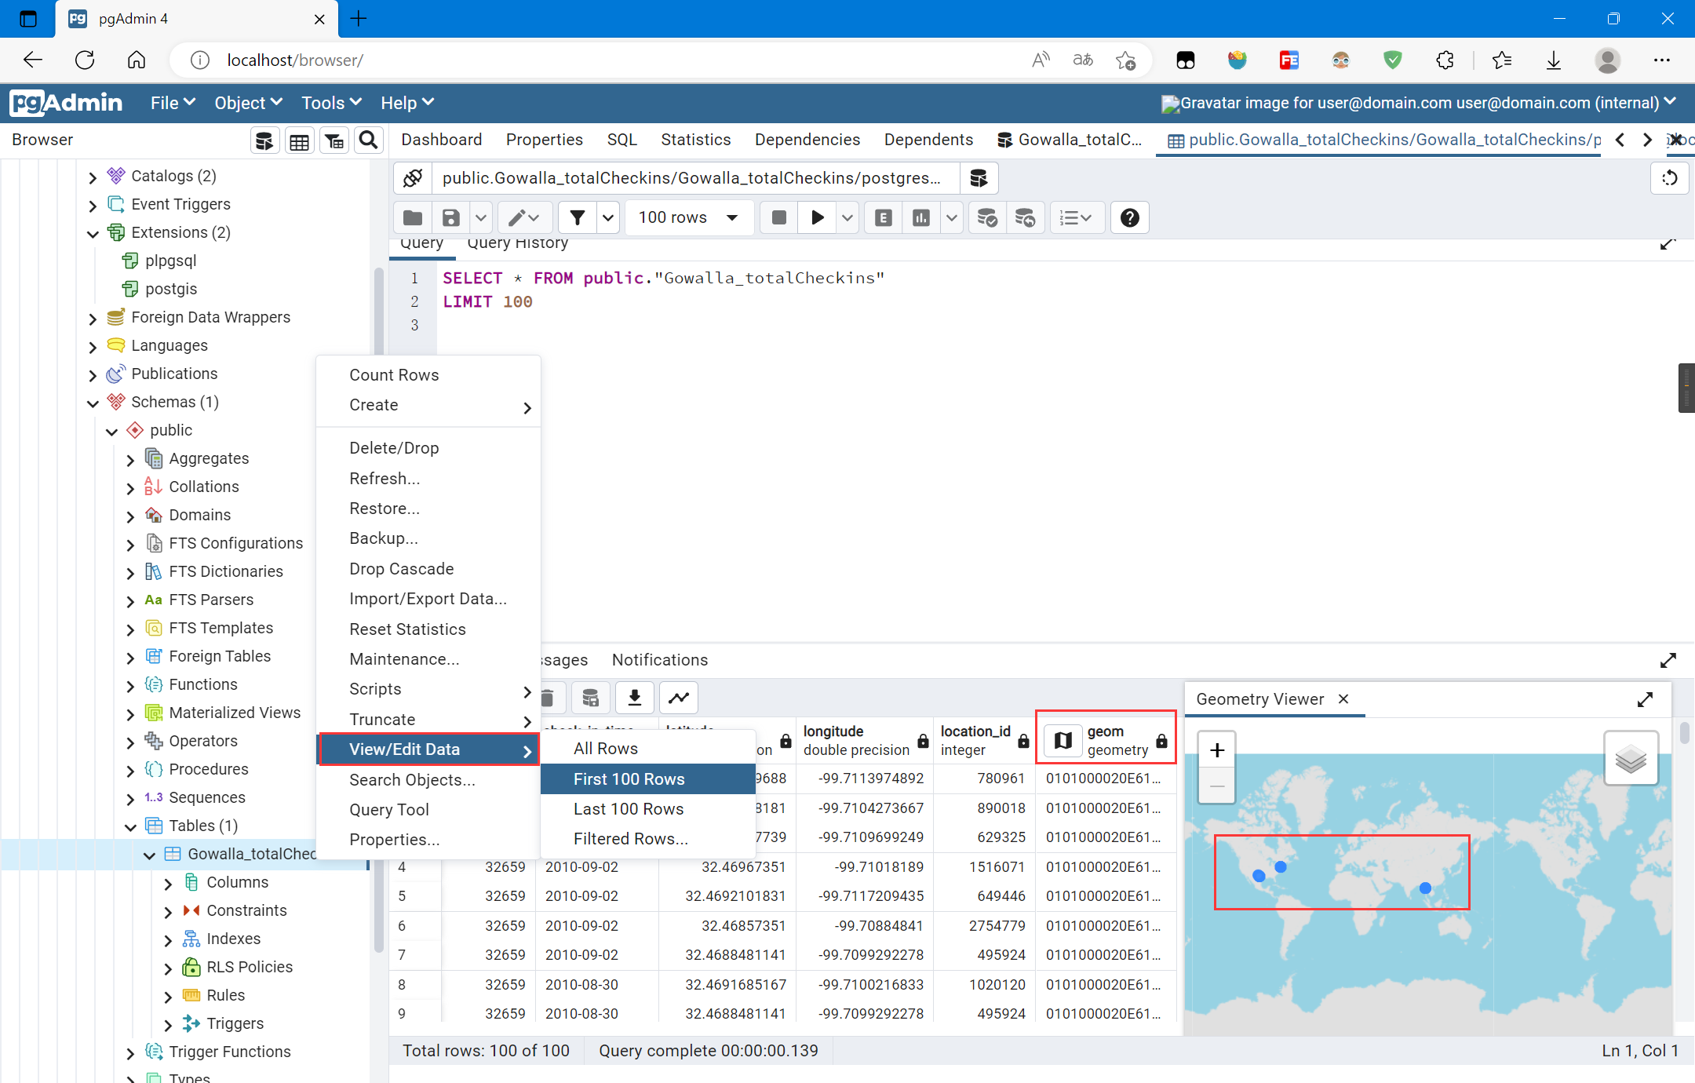This screenshot has width=1695, height=1083.
Task: Open the Edge downloads icon
Action: 1554,60
